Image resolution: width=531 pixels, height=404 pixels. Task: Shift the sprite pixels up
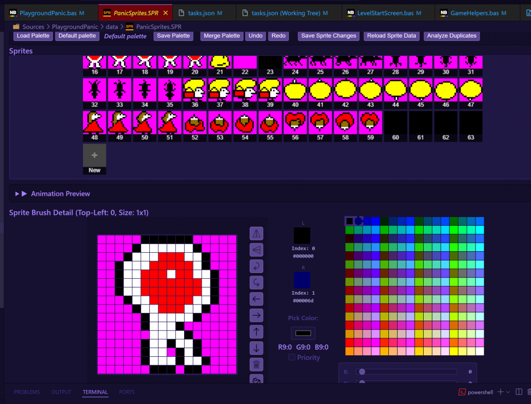point(256,331)
